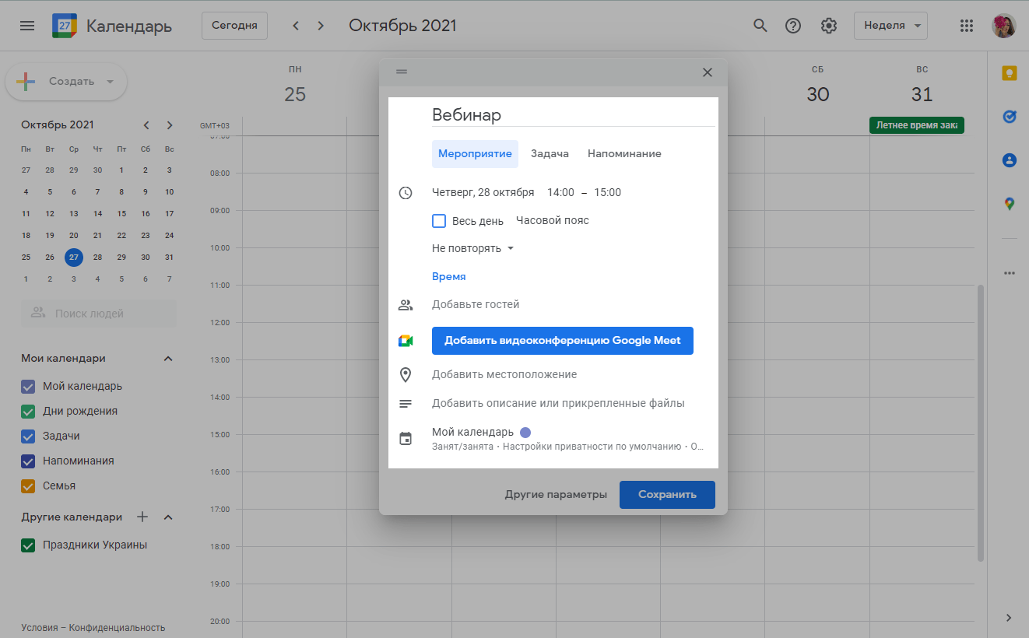Add a Google Meet video conference
1029x638 pixels.
coord(562,341)
